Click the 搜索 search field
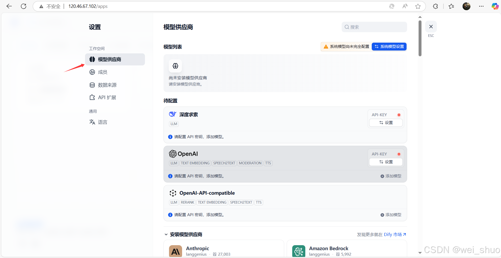The image size is (501, 258). pos(374,27)
